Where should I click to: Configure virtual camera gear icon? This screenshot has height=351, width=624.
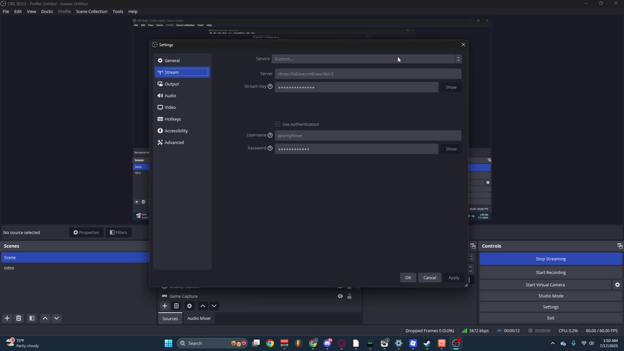617,285
